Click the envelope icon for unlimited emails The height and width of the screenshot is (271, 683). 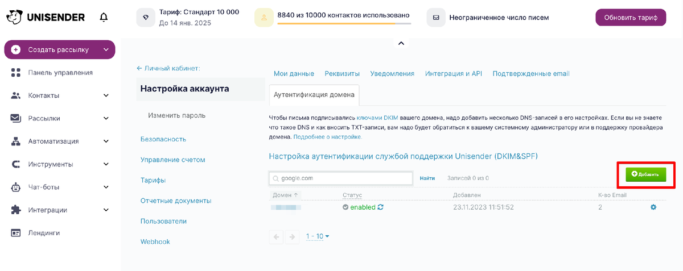pyautogui.click(x=437, y=18)
